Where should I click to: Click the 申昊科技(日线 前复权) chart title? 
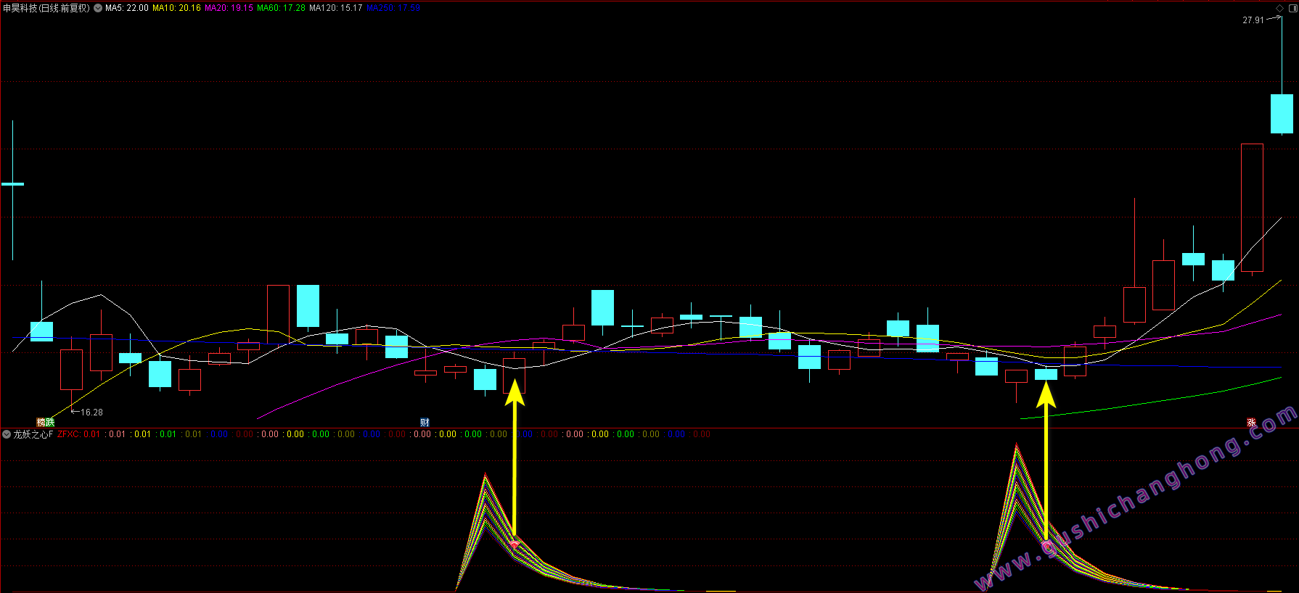click(46, 8)
